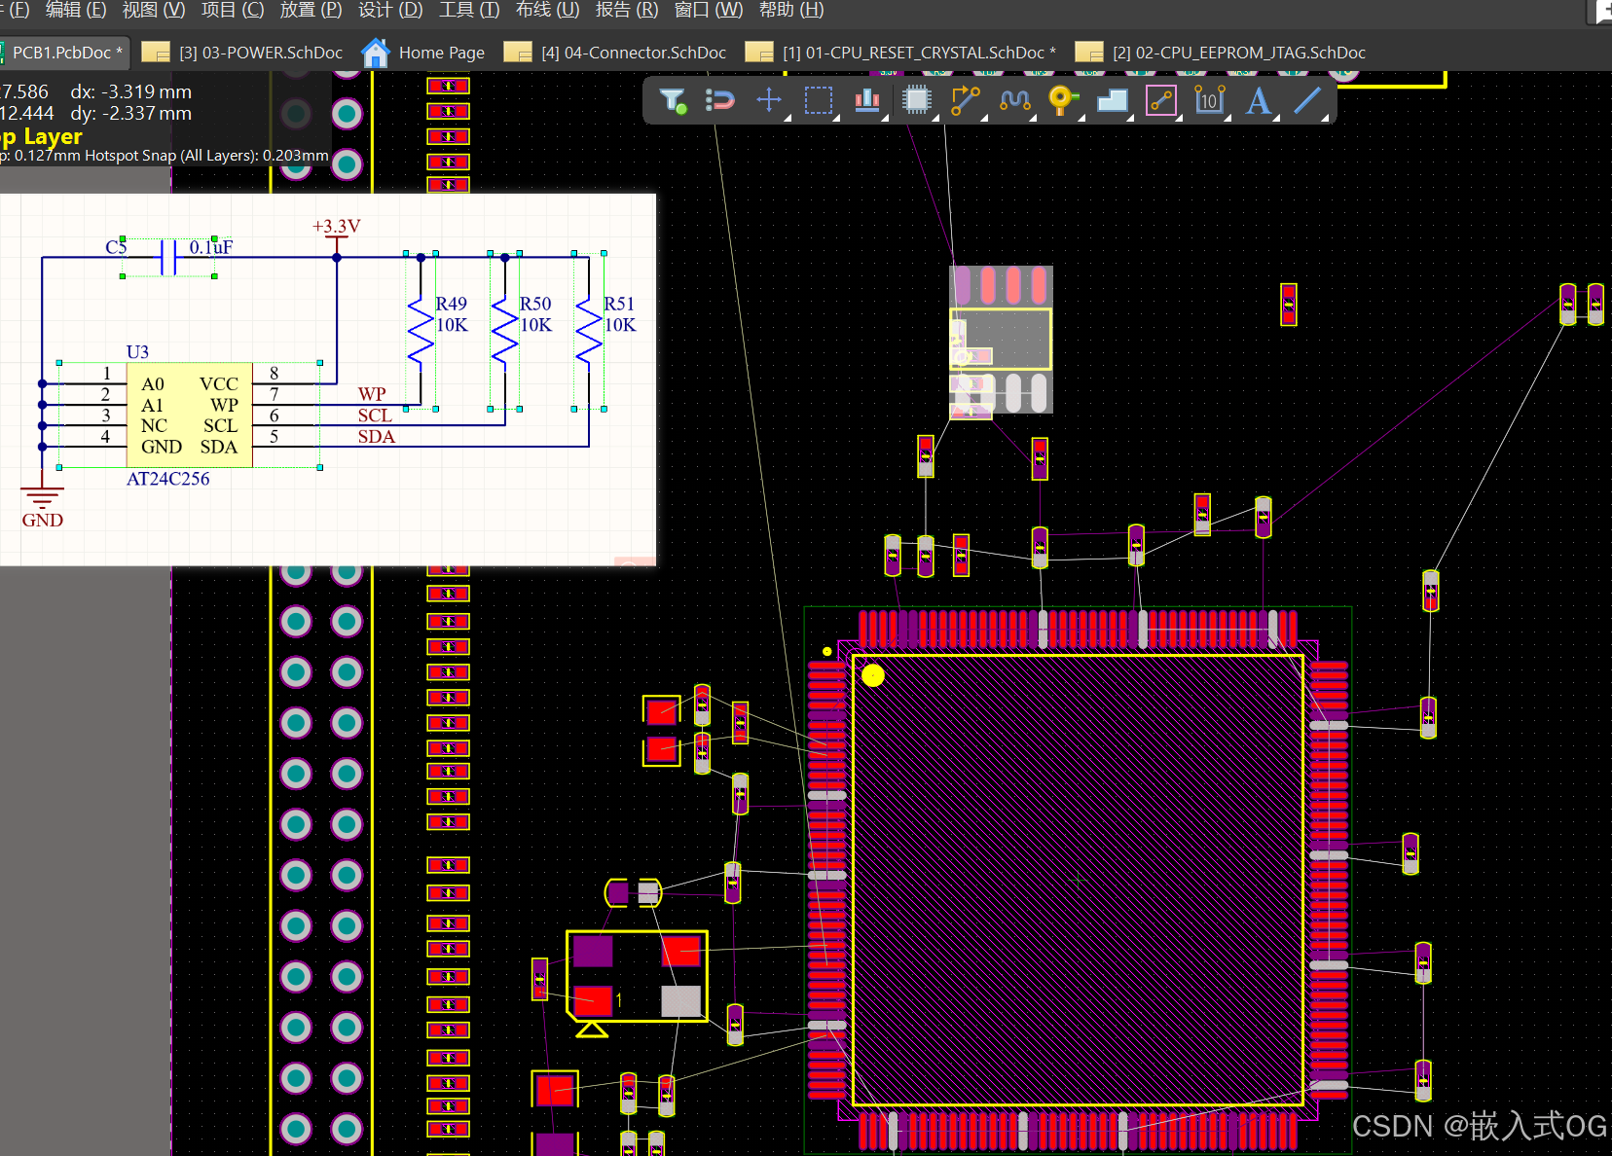Click the R49 resistor label
The height and width of the screenshot is (1156, 1612).
tap(451, 304)
